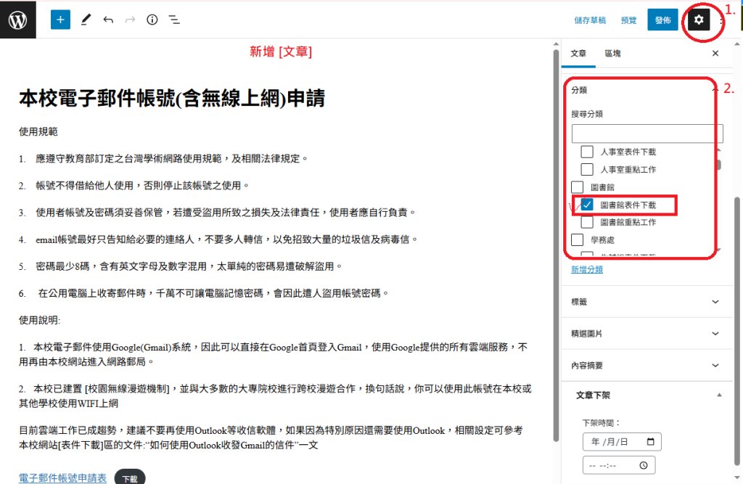Screen dimensions: 743x484
Task: Redo the last undone change
Action: point(130,20)
